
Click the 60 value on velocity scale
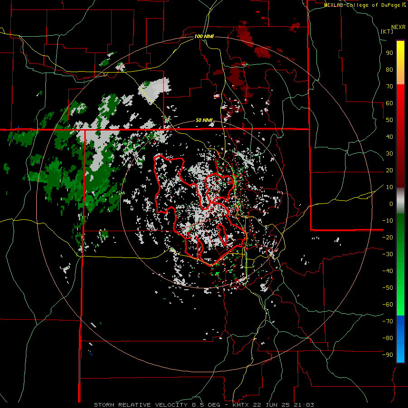(389, 103)
